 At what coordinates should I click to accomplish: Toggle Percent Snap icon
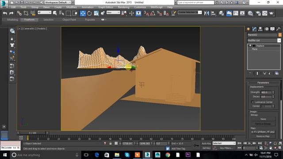pos(159,13)
